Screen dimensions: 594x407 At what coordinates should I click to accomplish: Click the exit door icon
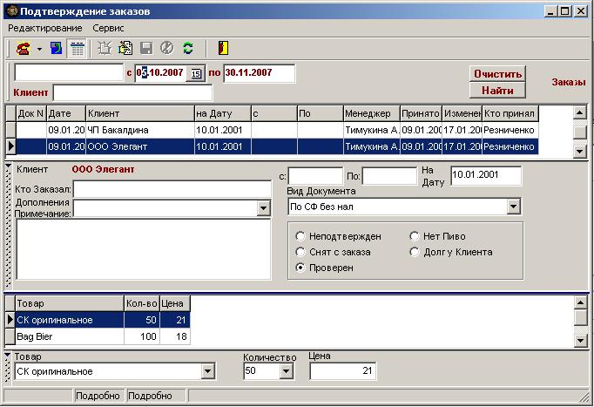click(223, 48)
